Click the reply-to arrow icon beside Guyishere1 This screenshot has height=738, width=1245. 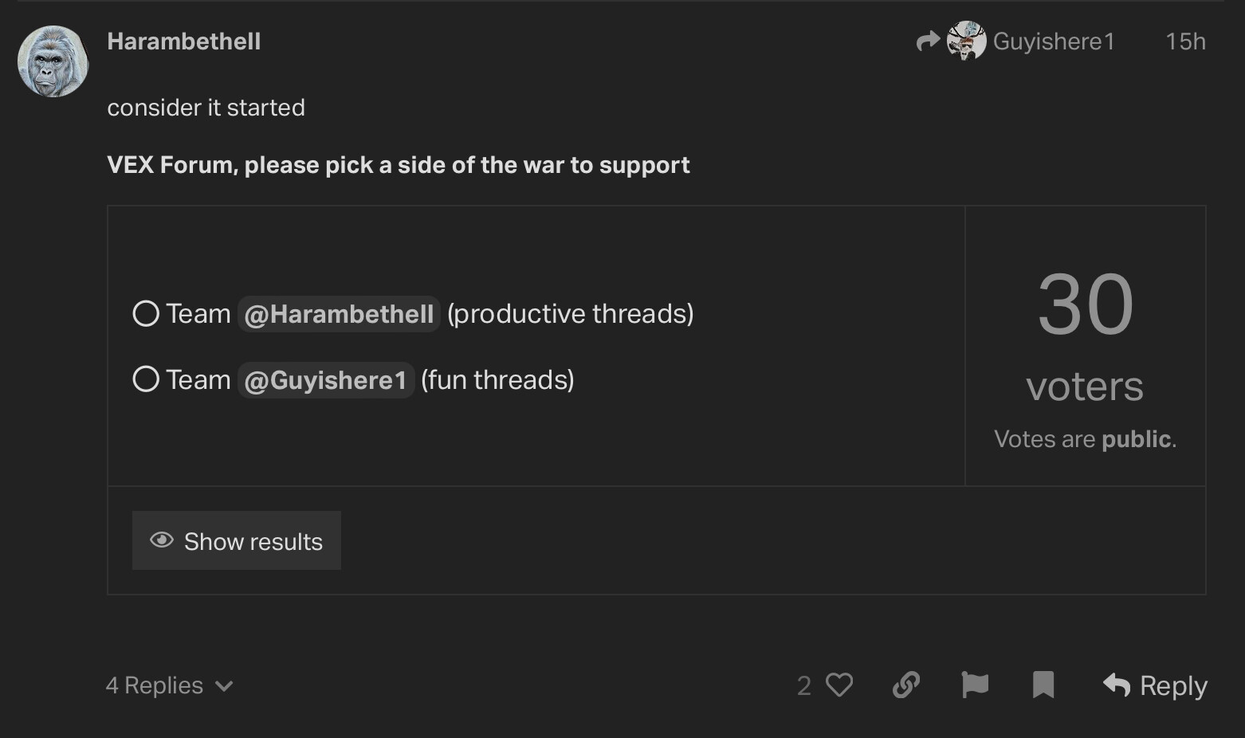[x=928, y=41]
